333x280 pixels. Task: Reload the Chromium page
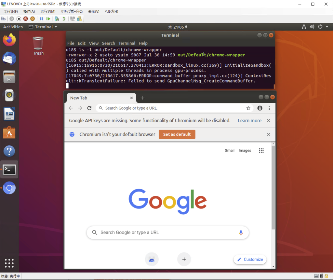point(89,108)
